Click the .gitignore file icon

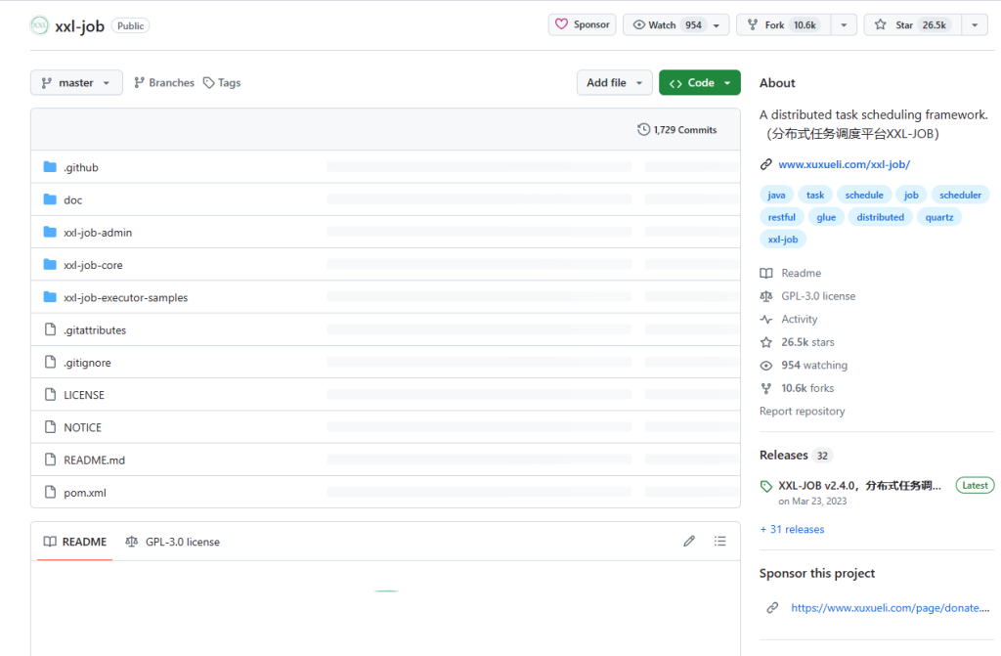(x=50, y=362)
